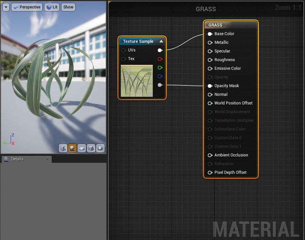Select the cylinder preview shape

(63, 148)
